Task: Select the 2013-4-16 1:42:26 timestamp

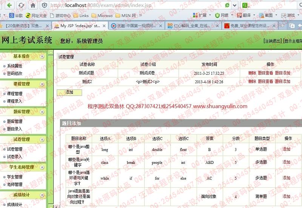Action: point(209,82)
